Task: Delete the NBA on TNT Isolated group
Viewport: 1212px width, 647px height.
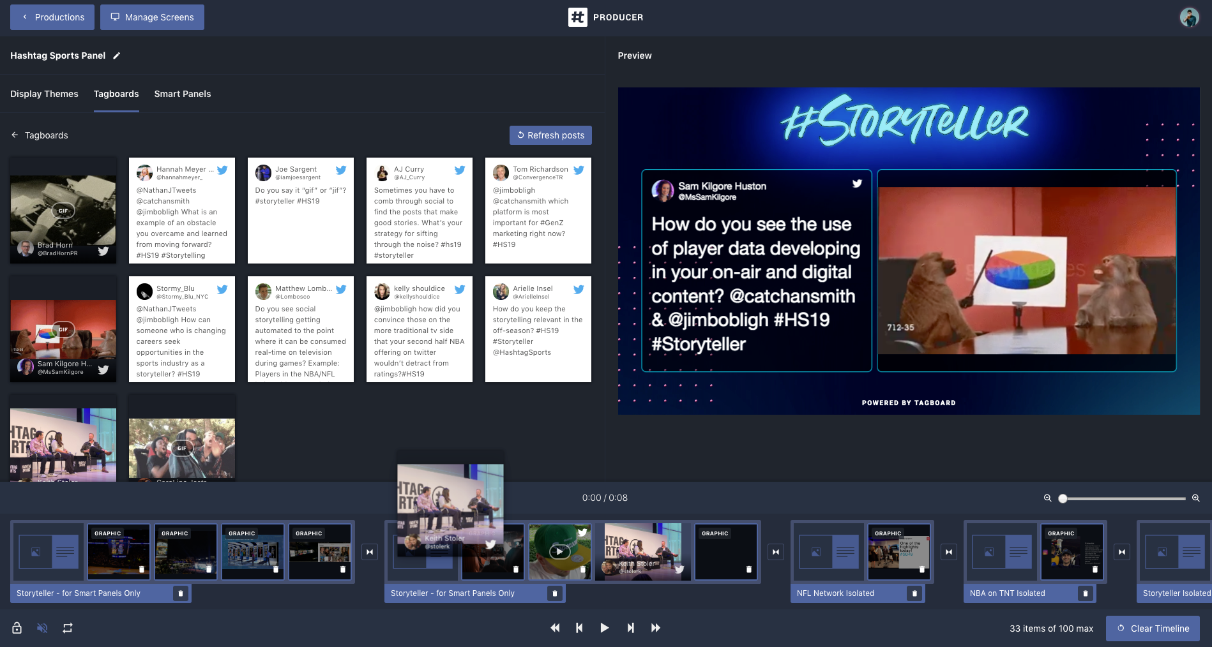Action: pyautogui.click(x=1085, y=593)
